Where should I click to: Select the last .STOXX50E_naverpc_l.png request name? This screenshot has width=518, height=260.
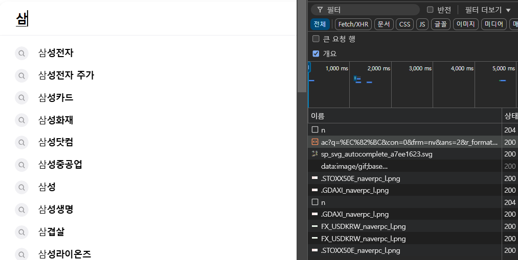[361, 250]
